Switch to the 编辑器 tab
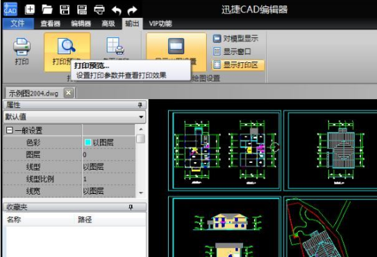The width and height of the screenshot is (377, 257). pos(81,24)
